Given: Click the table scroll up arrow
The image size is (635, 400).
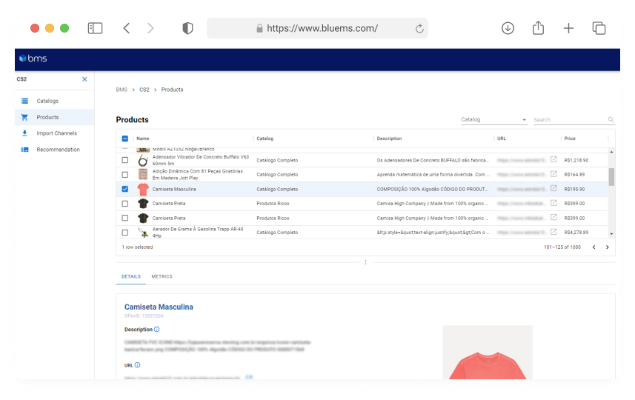Looking at the screenshot, I should click(611, 151).
